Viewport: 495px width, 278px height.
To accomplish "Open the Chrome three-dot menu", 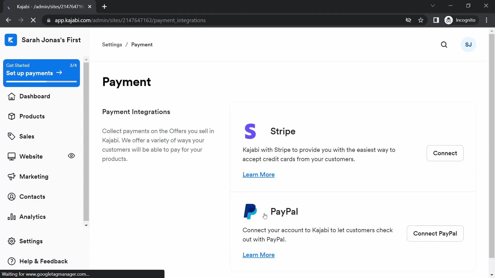I will tap(486, 20).
